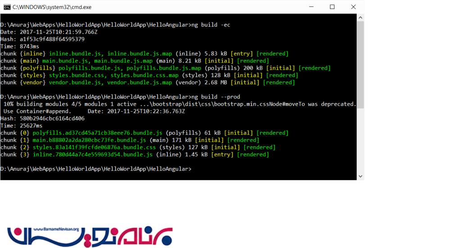The image size is (456, 248).
Task: Click the scrollbar down arrow
Action: tap(360, 176)
